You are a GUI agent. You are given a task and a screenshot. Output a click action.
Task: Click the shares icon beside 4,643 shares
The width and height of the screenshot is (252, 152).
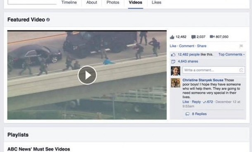(x=173, y=61)
